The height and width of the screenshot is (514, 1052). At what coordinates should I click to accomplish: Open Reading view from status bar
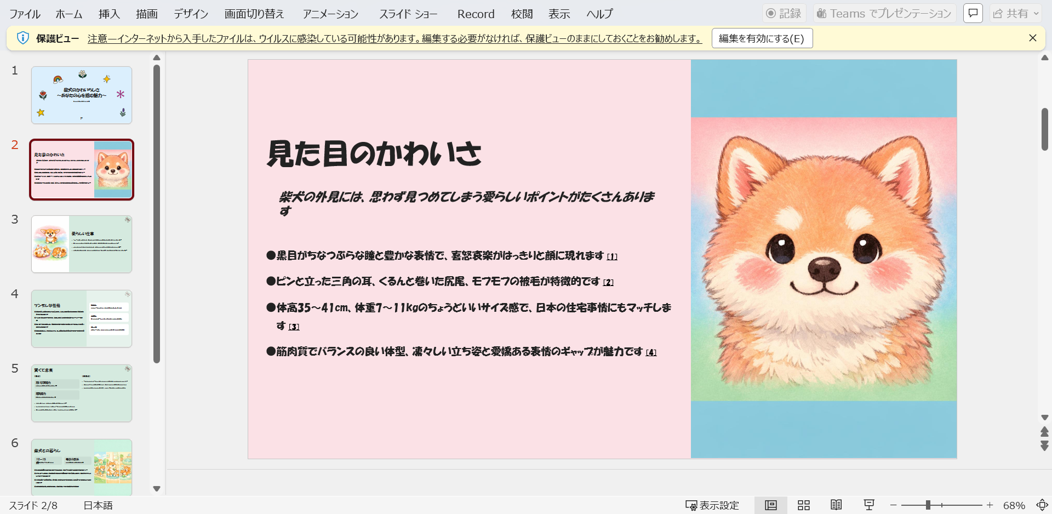click(836, 505)
